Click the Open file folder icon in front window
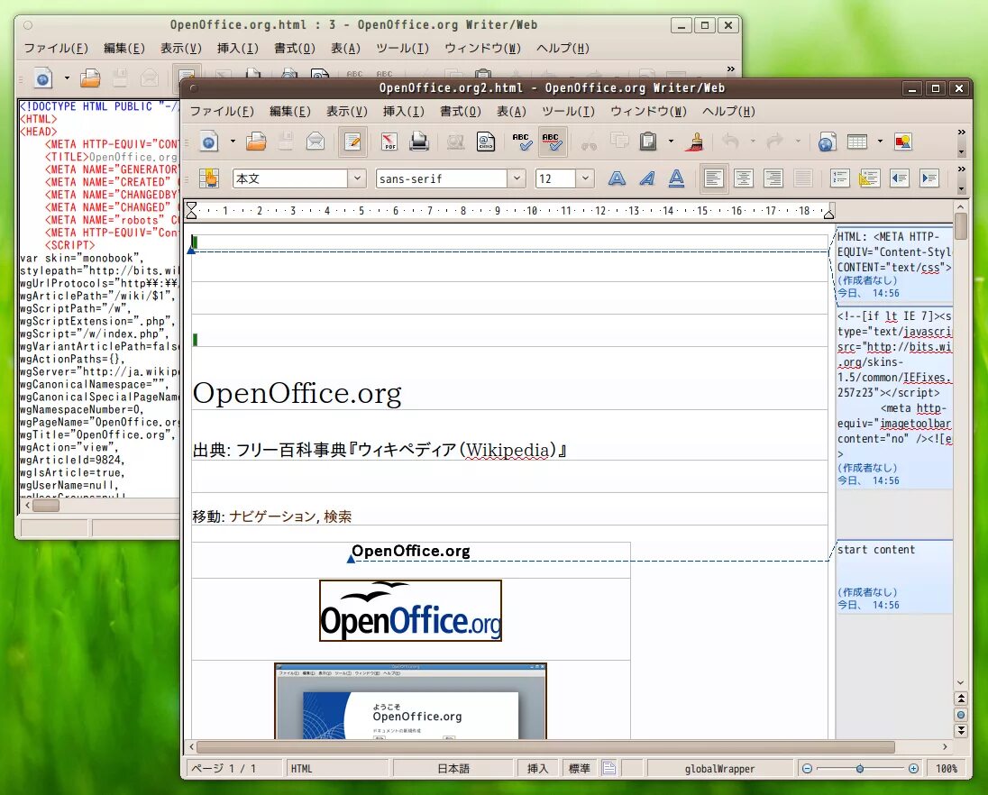988x795 pixels. click(x=256, y=142)
